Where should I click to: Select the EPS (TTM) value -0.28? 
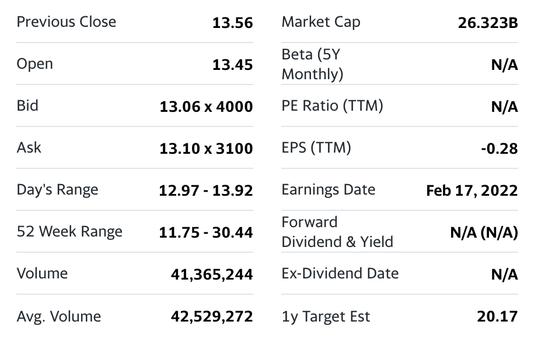(x=499, y=149)
